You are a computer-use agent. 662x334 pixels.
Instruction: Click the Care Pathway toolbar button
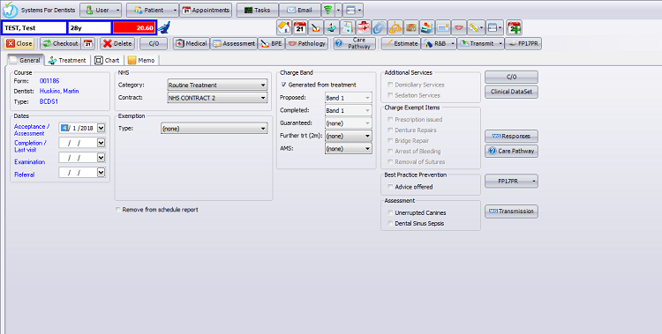tap(354, 43)
